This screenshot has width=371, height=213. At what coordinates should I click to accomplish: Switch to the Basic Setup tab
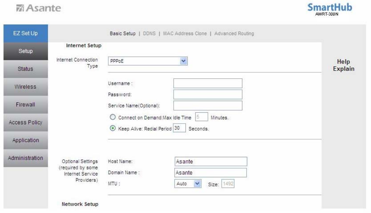pos(123,34)
